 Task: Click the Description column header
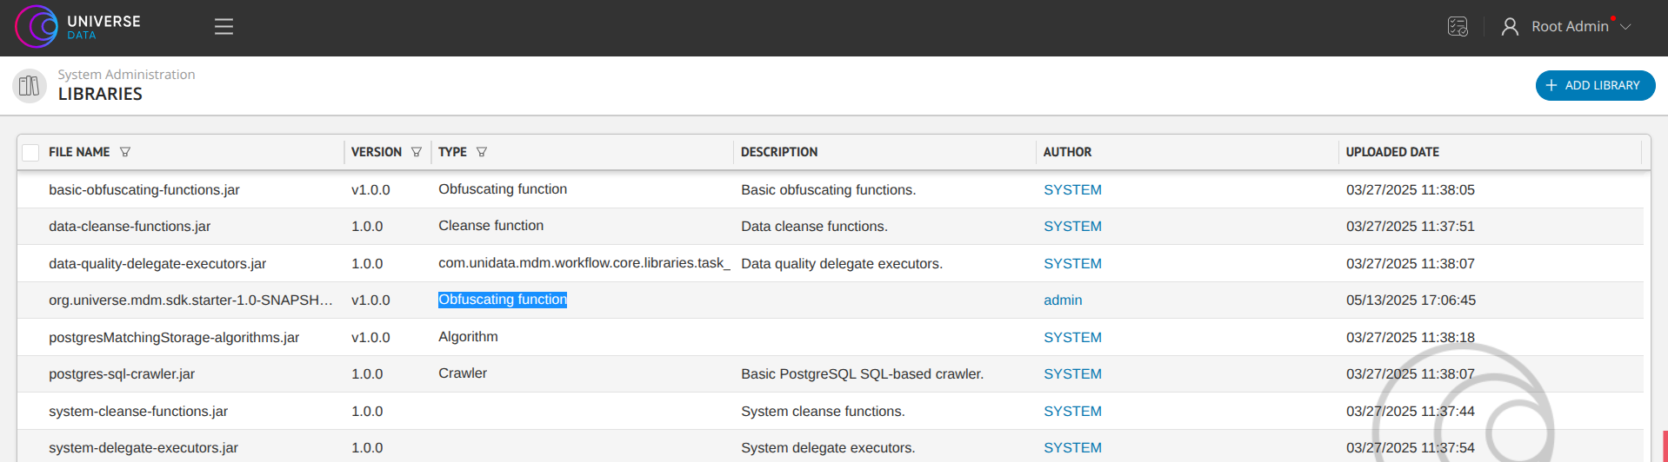pos(779,152)
